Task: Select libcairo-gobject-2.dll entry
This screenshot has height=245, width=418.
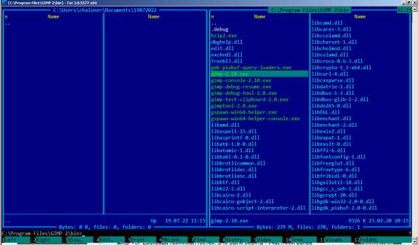Action: click(242, 201)
